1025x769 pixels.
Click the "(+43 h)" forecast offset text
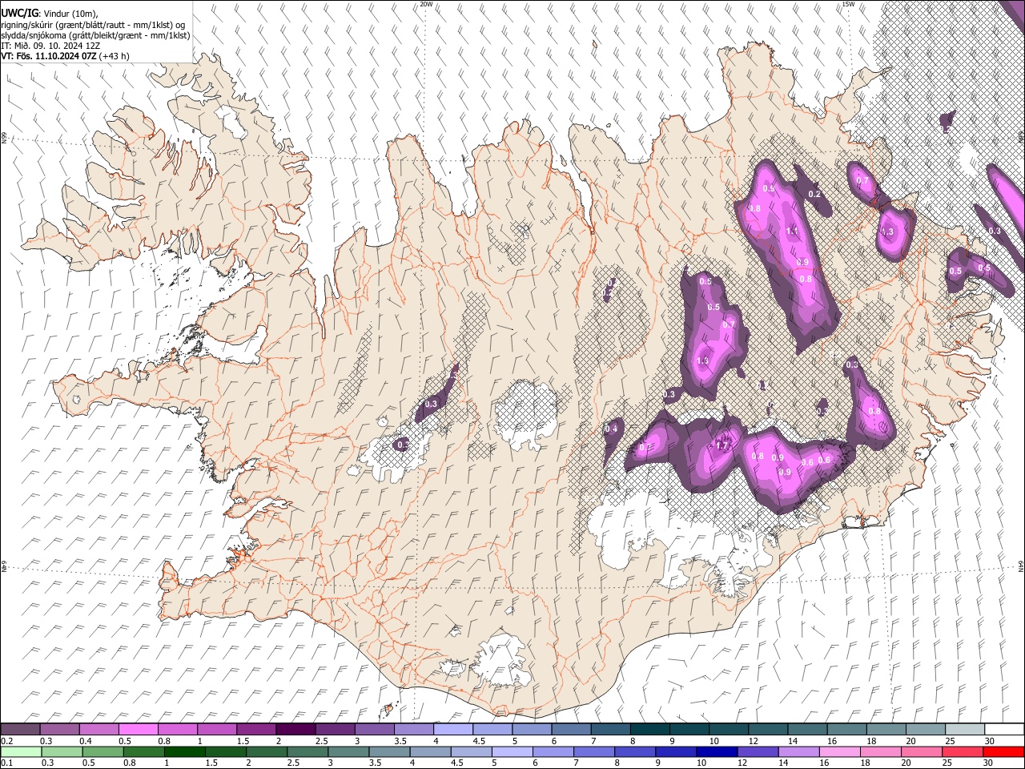[116, 56]
